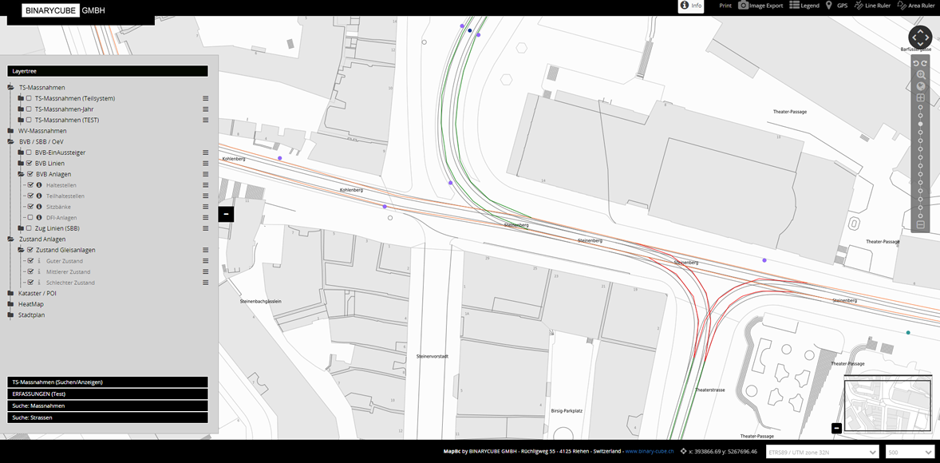Viewport: 940px width, 463px height.
Task: Uncheck the Haltestellen layer
Action: pyautogui.click(x=30, y=185)
